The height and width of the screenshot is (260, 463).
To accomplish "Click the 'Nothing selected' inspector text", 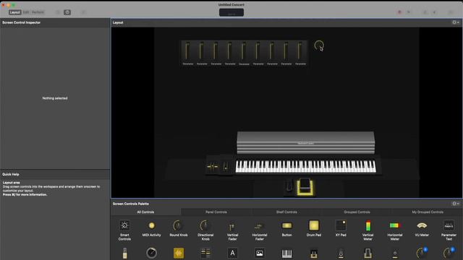I will [x=55, y=98].
